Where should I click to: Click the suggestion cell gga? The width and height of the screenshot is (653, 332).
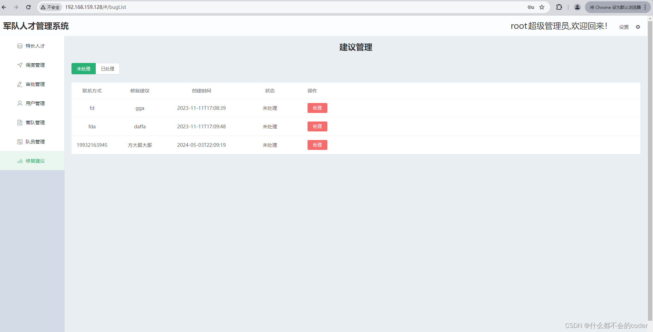pyautogui.click(x=140, y=108)
